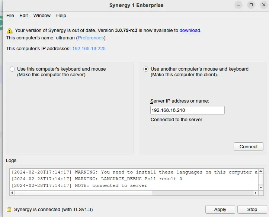Screen dimensions: 269x217
Task: Click the 'You need to install these languages' log line
Action: coord(135,172)
